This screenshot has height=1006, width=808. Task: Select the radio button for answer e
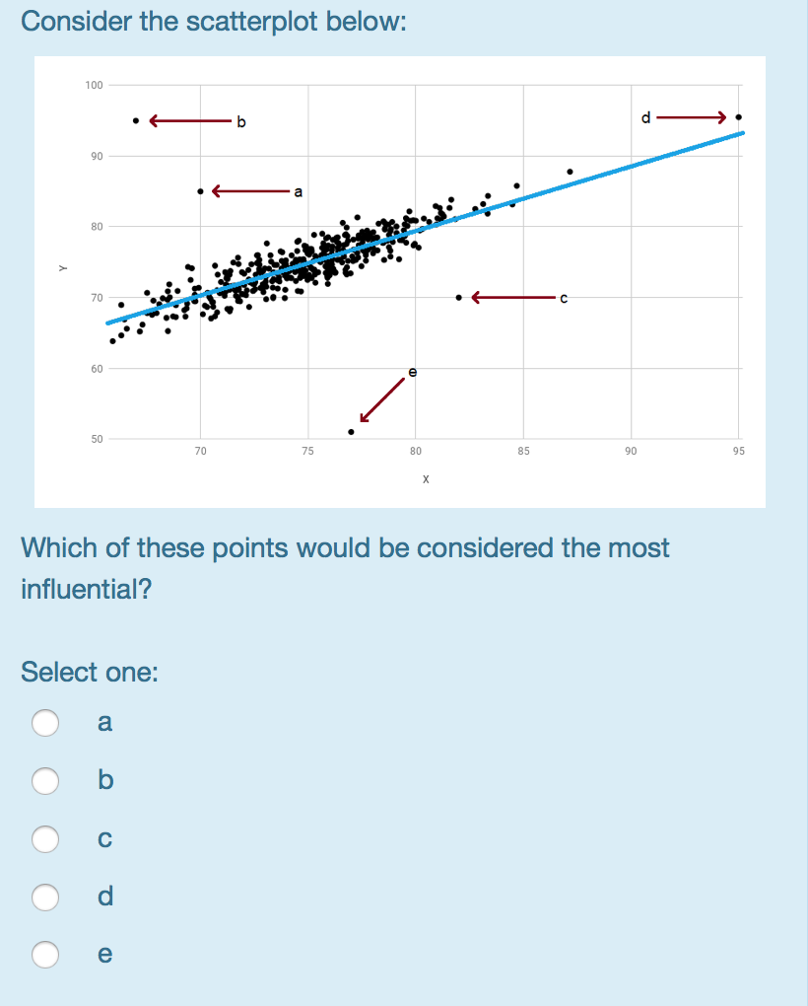point(44,955)
